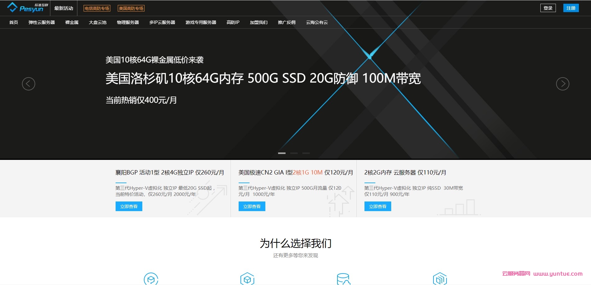Click the cube feature icon
The image size is (591, 285).
pyautogui.click(x=247, y=279)
